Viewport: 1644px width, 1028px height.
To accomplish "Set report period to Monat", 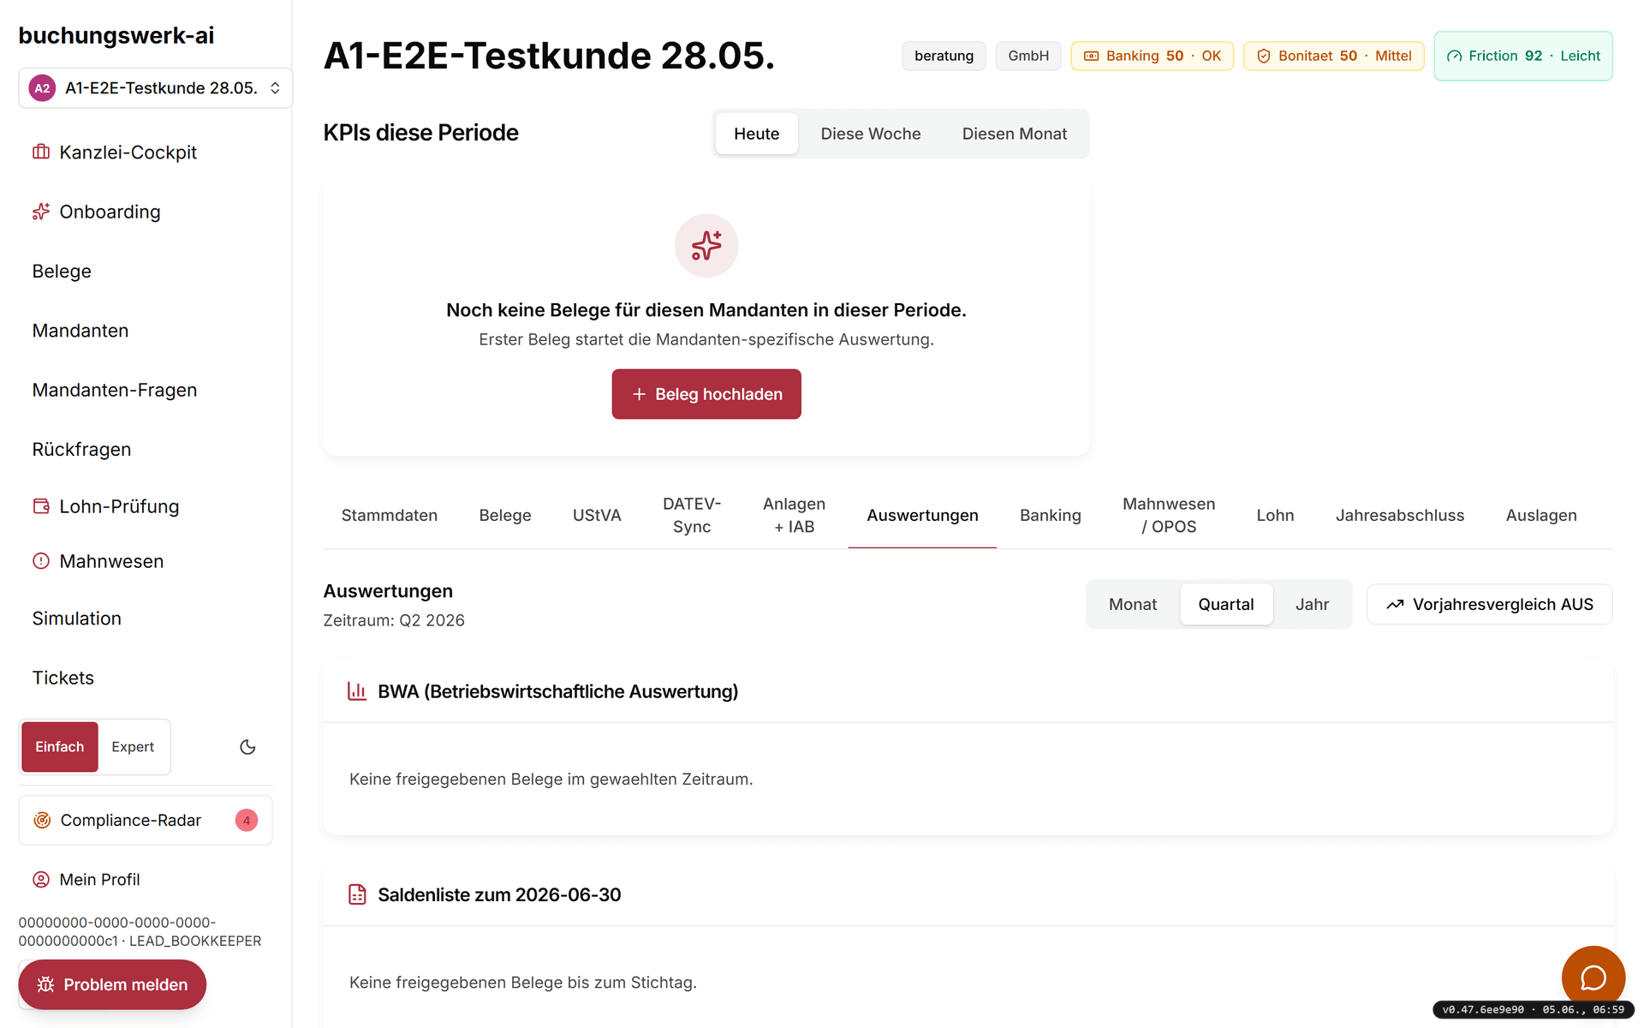I will [x=1133, y=604].
